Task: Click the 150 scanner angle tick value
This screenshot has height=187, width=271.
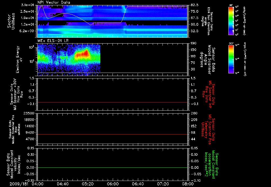Action: click(194, 50)
